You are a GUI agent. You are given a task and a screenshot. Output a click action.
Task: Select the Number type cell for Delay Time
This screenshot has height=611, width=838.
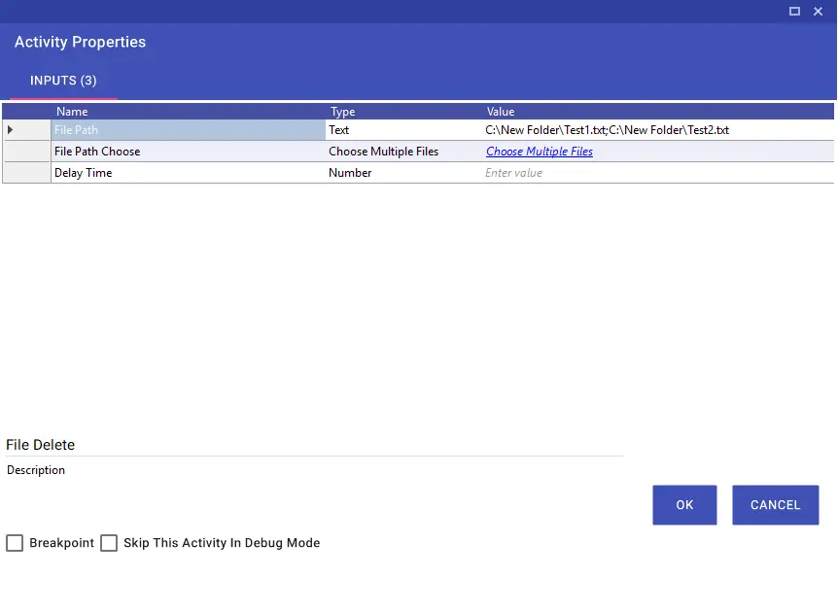click(403, 173)
